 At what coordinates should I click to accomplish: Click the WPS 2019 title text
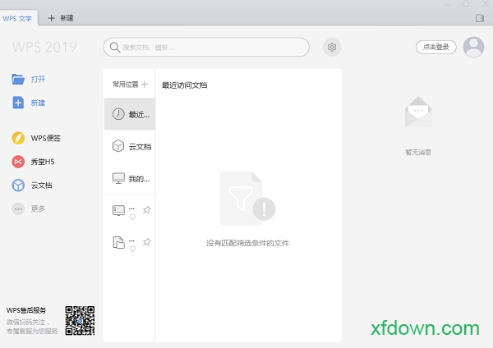click(x=44, y=47)
